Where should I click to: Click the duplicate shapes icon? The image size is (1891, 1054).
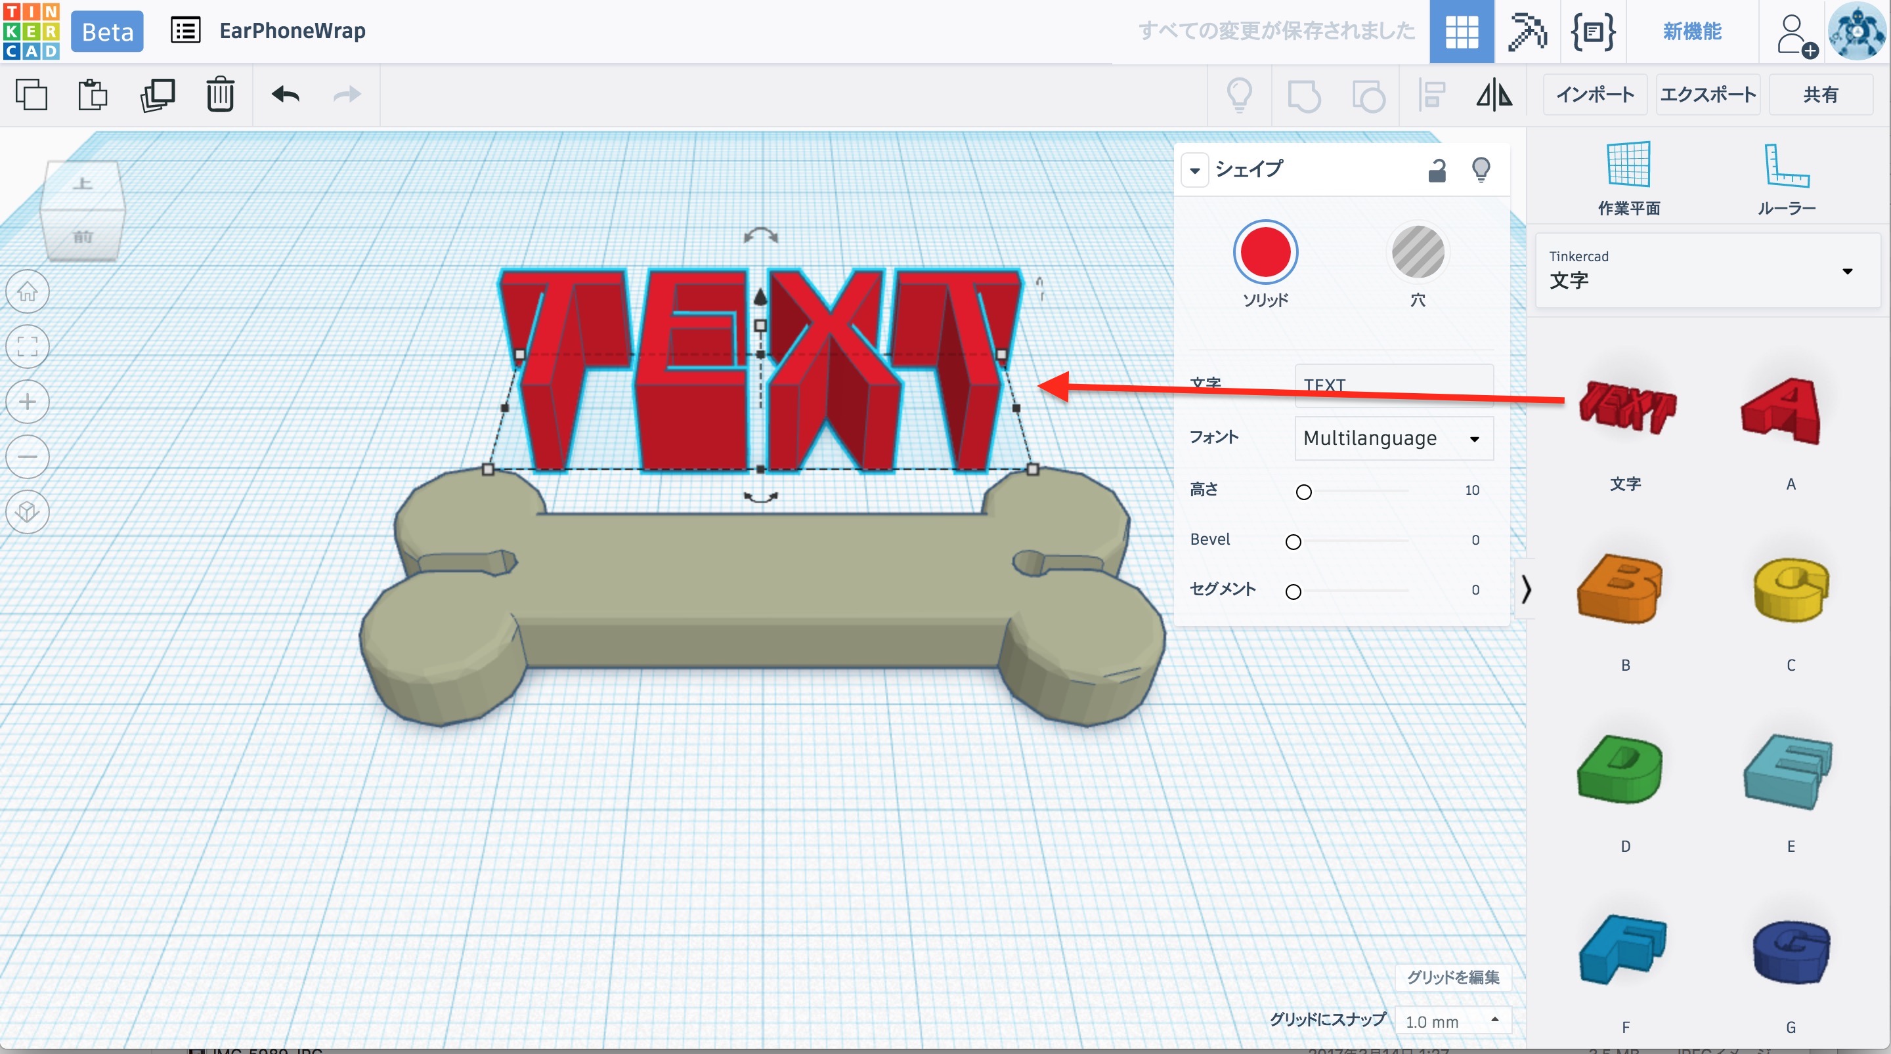click(x=157, y=95)
